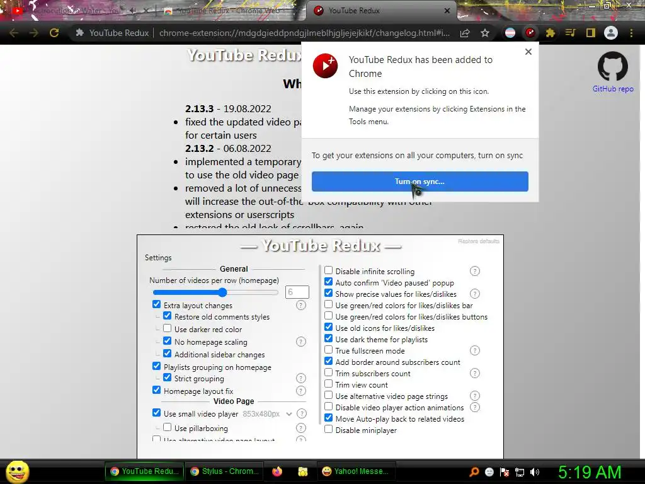Click the 5:19 AM taskbar clock

(589, 472)
